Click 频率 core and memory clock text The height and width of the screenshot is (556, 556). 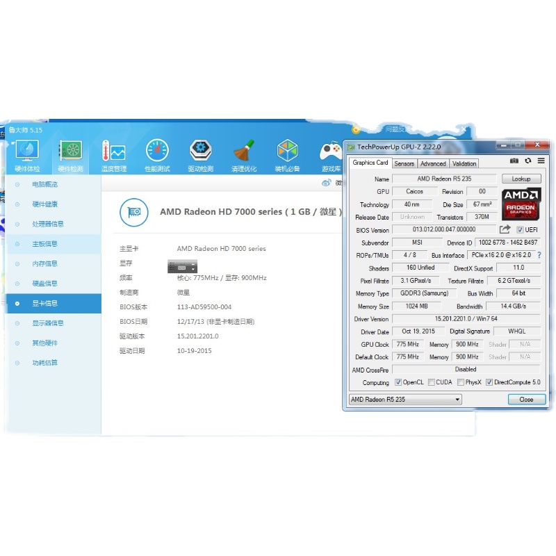222,278
